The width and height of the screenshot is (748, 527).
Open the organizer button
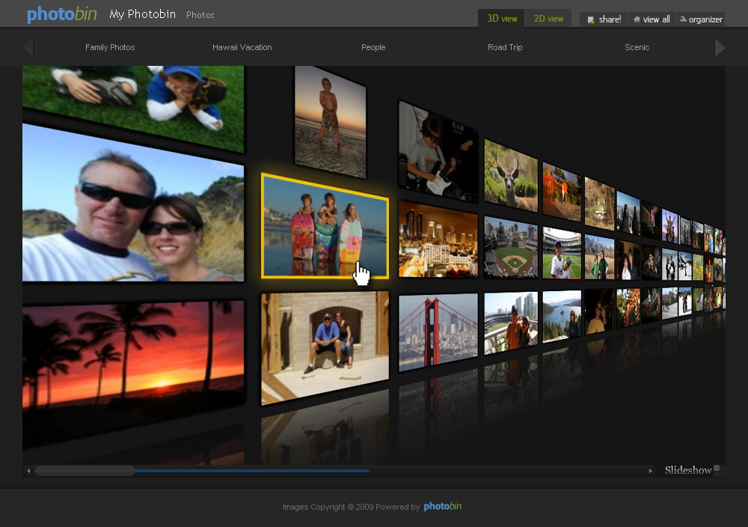[701, 19]
